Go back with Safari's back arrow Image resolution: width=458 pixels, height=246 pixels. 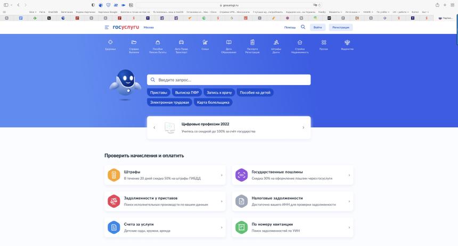click(x=18, y=5)
